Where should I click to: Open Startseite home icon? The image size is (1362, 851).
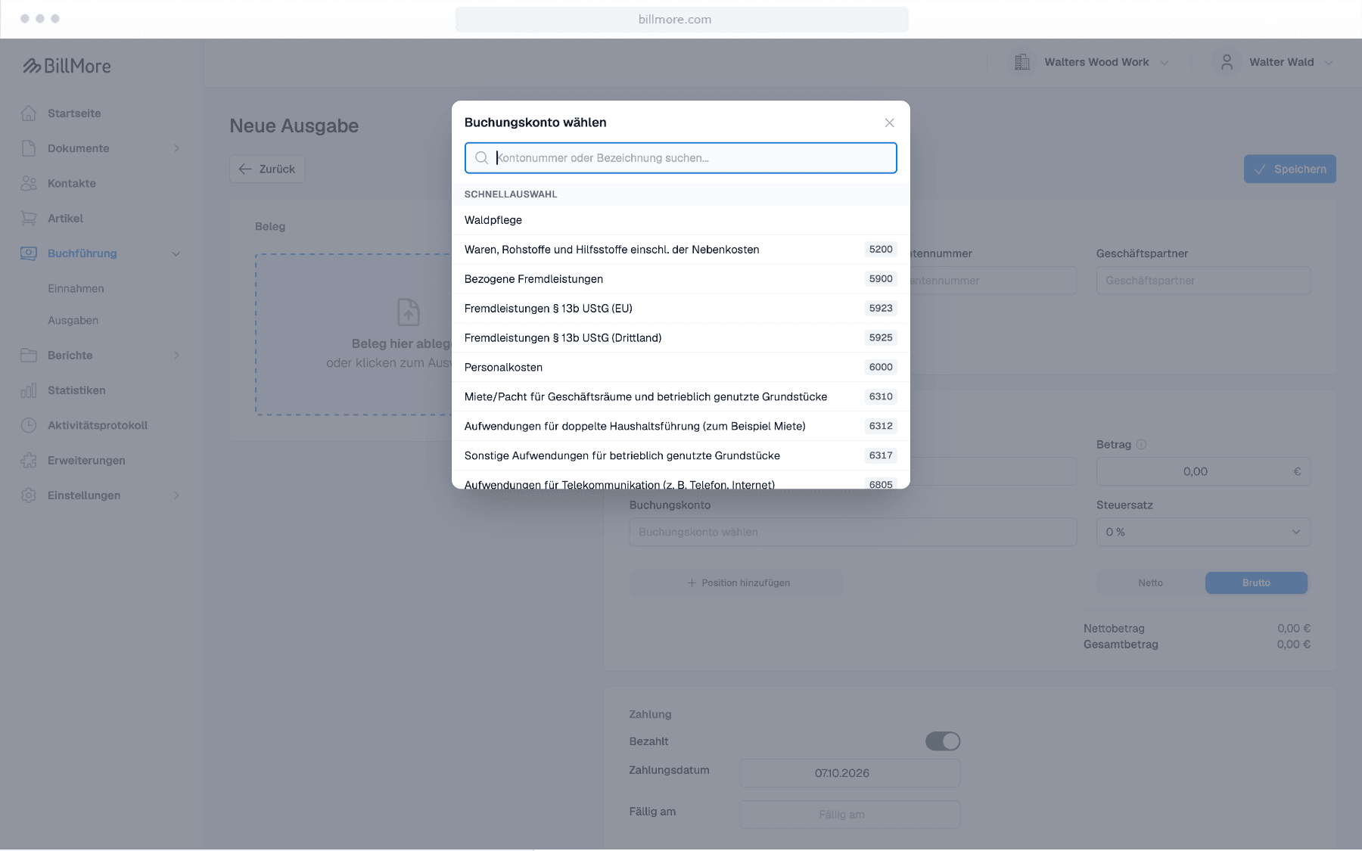29,113
